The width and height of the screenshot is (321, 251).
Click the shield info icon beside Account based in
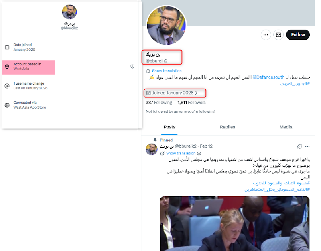coord(132,66)
